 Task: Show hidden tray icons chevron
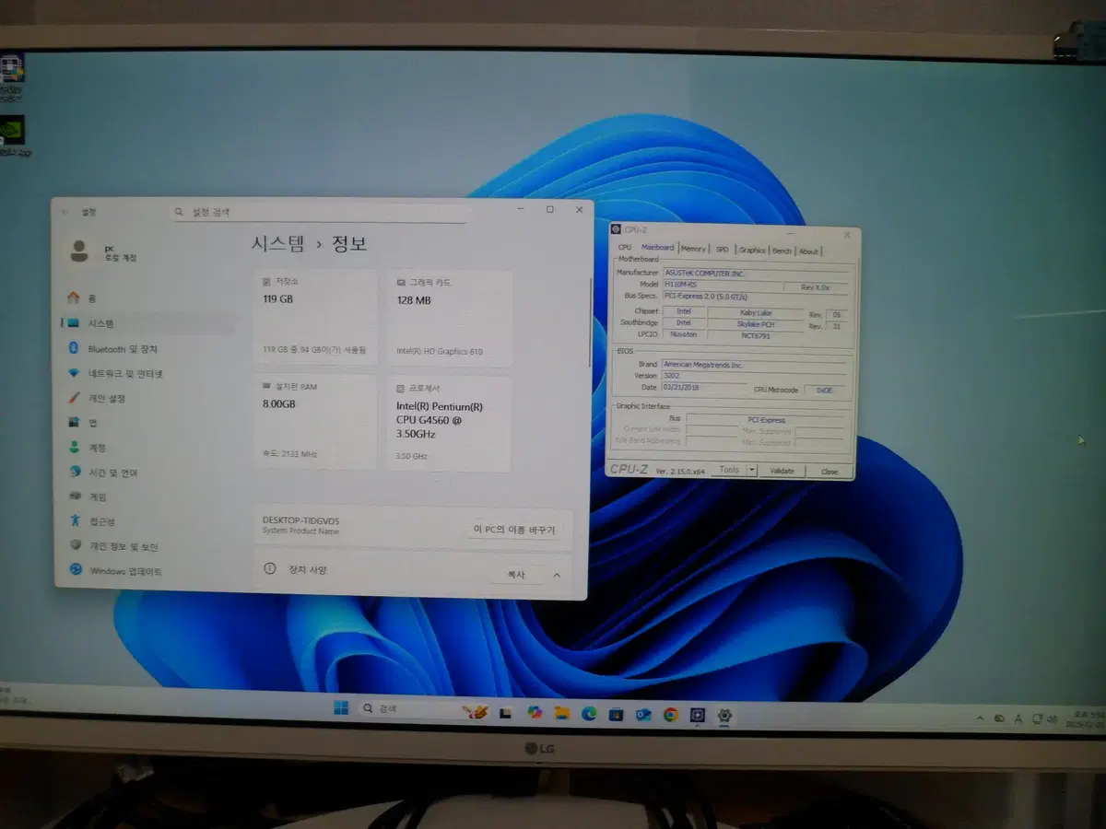980,718
